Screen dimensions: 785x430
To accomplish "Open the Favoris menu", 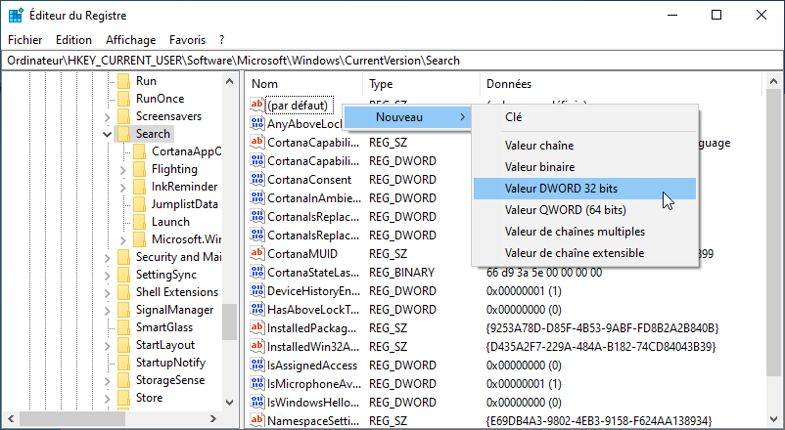I will coord(187,40).
